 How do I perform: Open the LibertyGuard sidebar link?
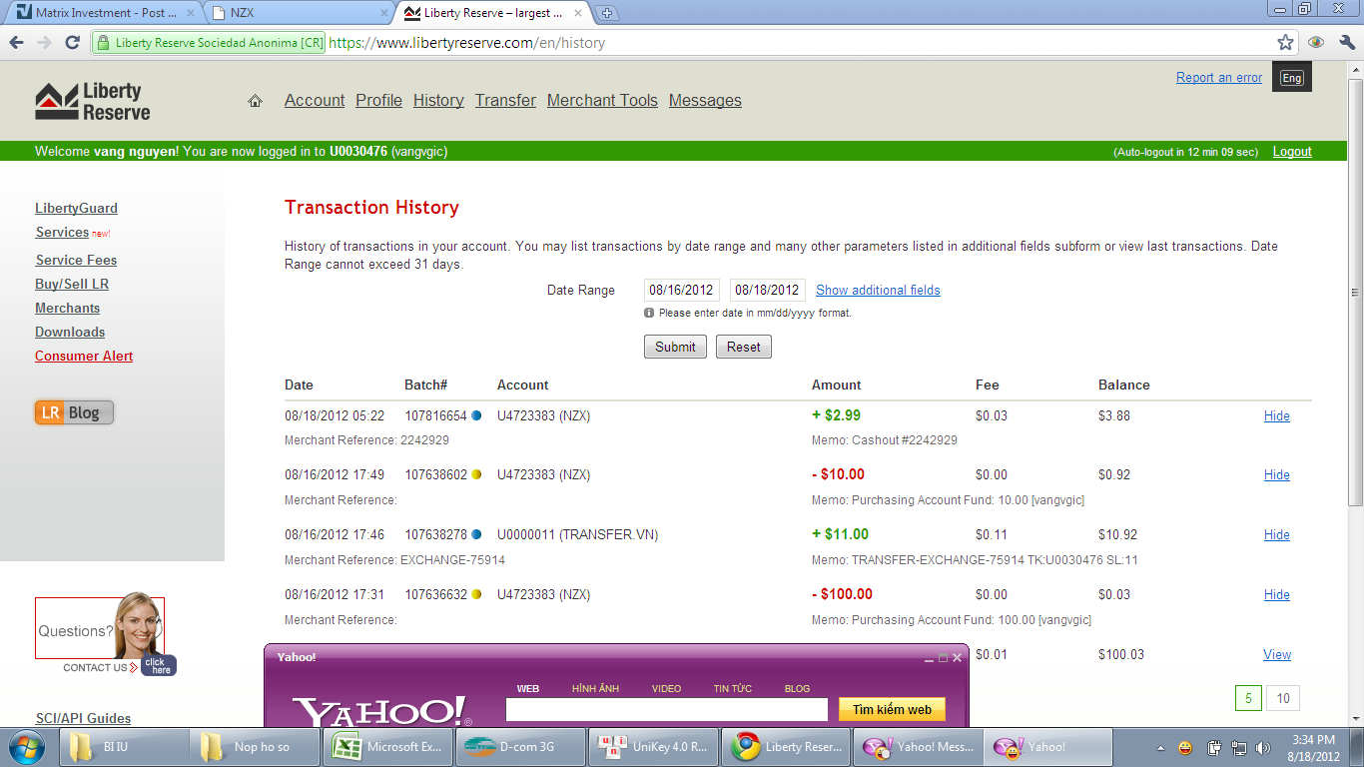[x=76, y=209]
